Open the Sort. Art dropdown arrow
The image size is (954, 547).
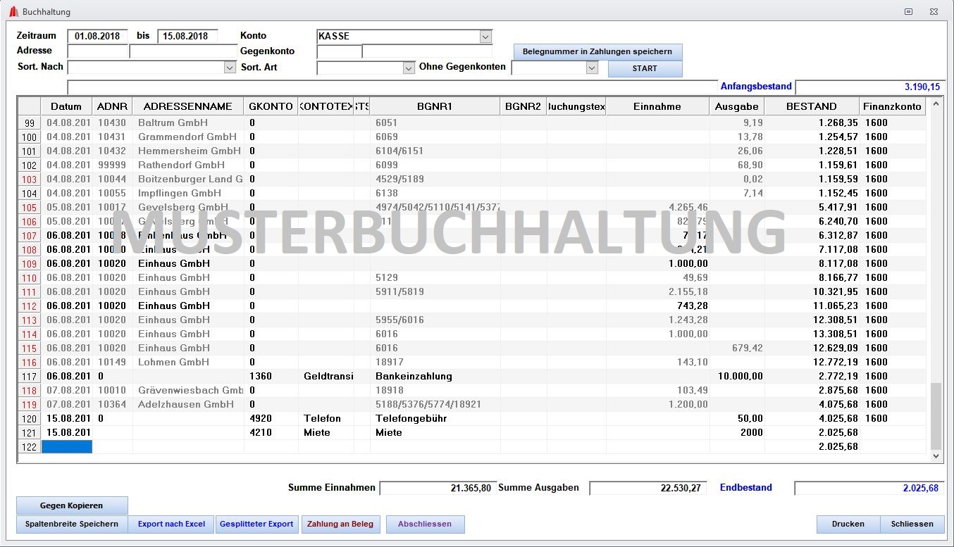pyautogui.click(x=409, y=68)
